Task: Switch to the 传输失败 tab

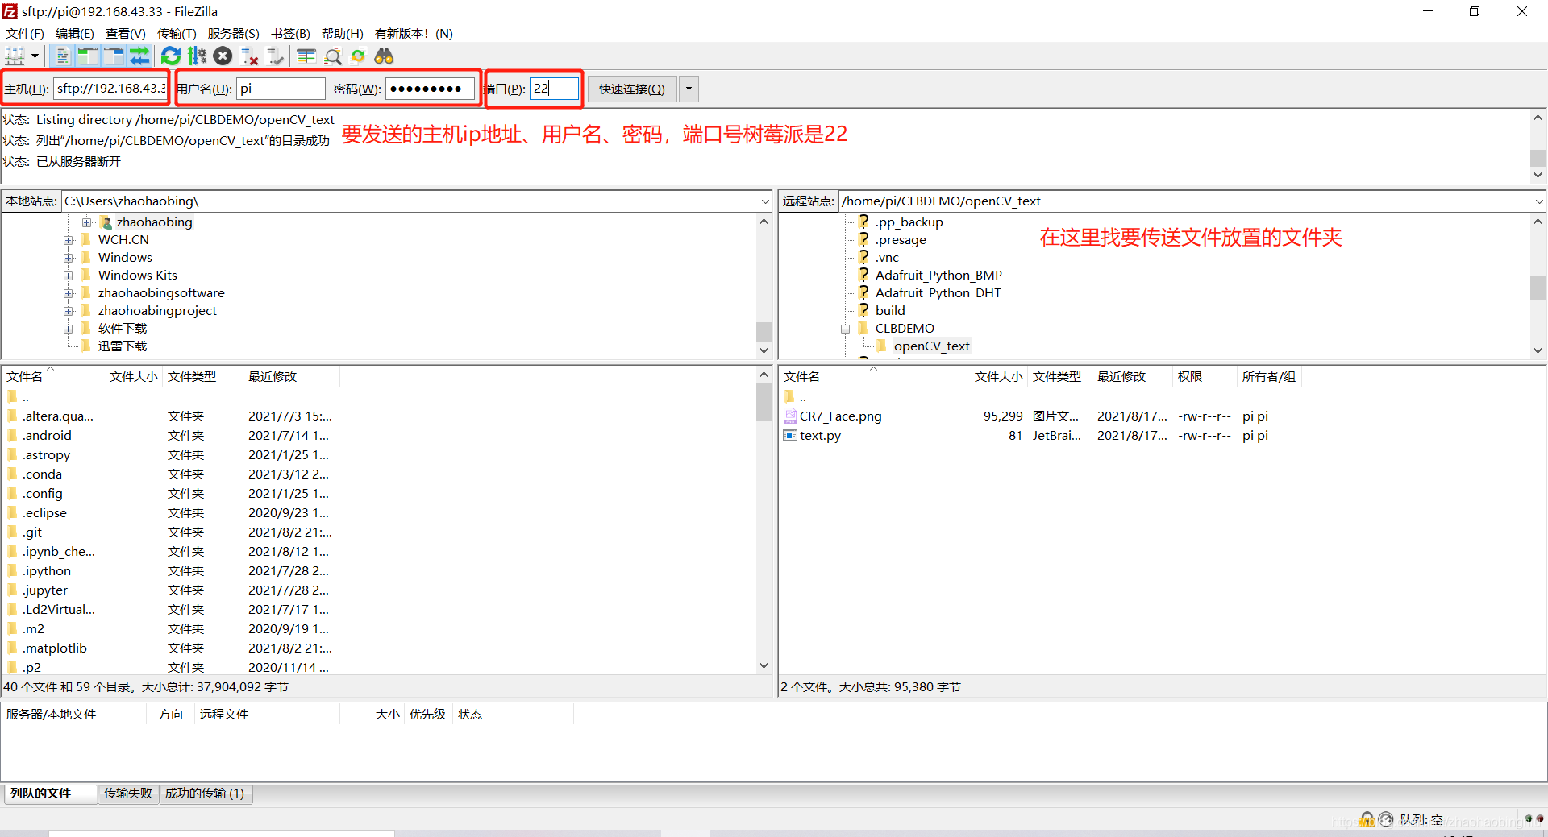Action: point(128,793)
